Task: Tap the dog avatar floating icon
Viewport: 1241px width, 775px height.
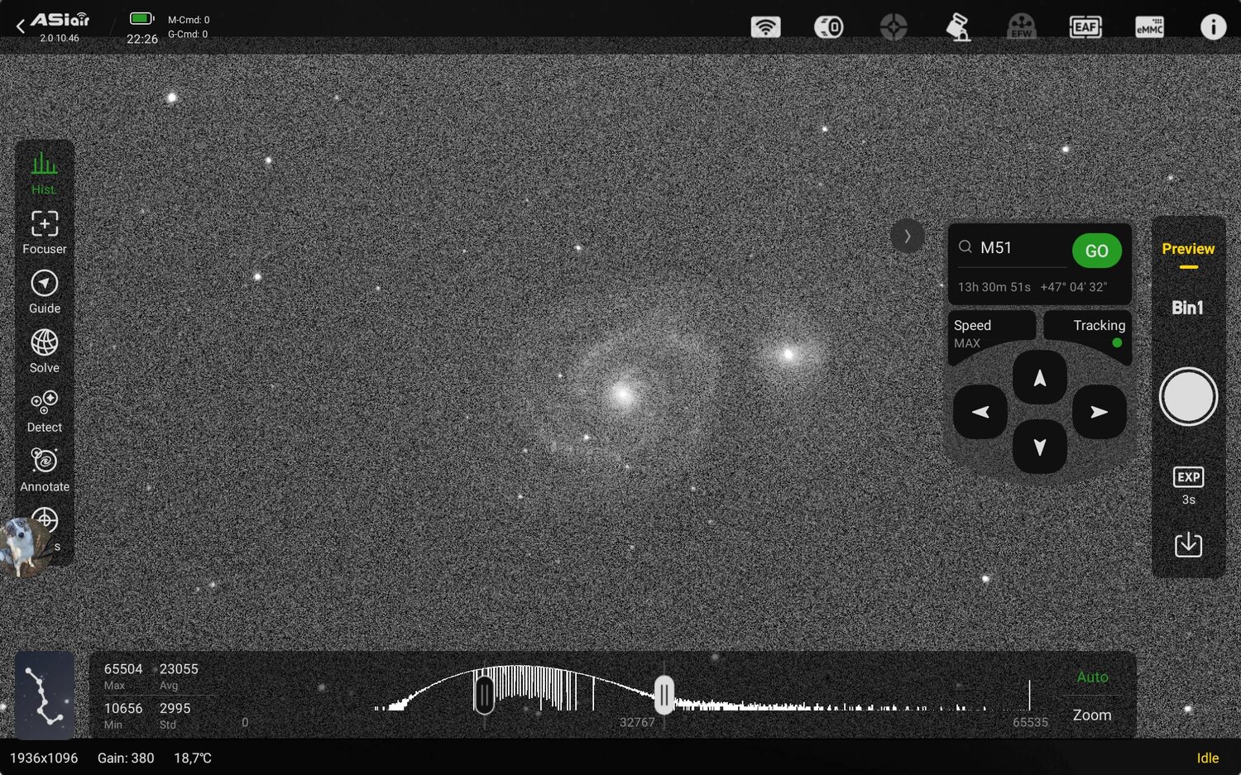Action: 23,547
